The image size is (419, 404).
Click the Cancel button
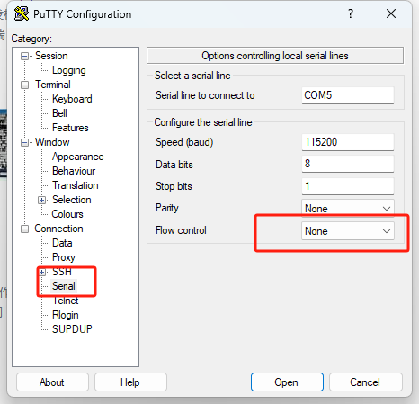pos(365,382)
